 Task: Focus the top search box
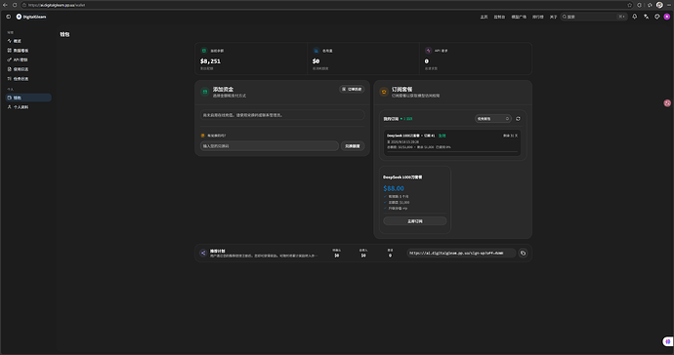(594, 17)
